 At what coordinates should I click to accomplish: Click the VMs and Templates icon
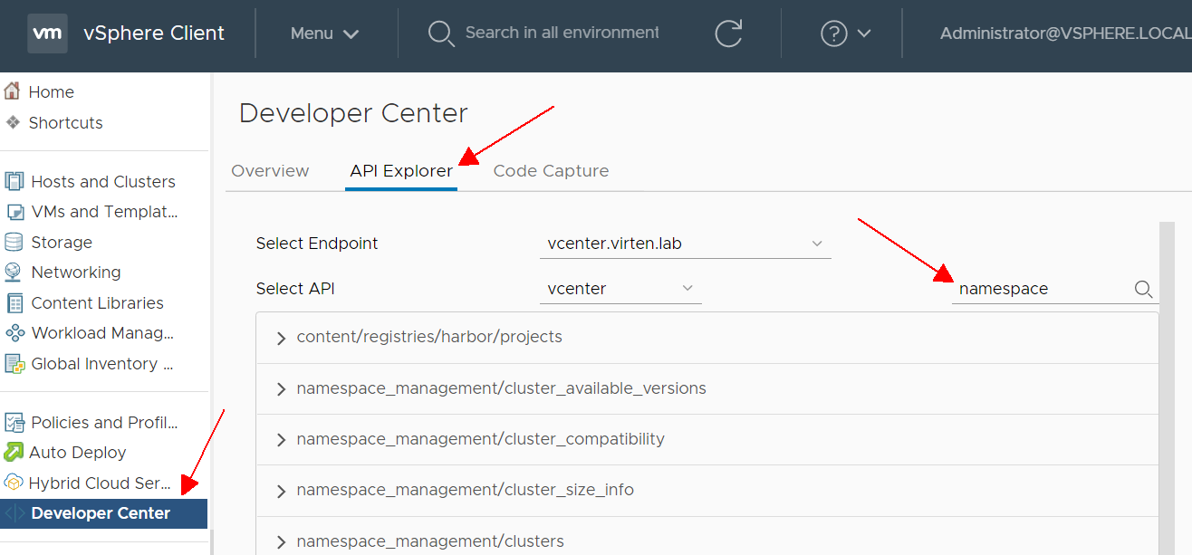pos(14,212)
